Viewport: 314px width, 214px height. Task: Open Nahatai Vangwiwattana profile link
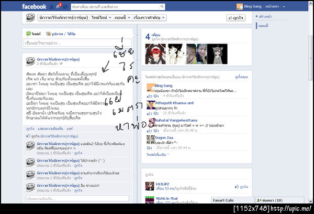176,120
